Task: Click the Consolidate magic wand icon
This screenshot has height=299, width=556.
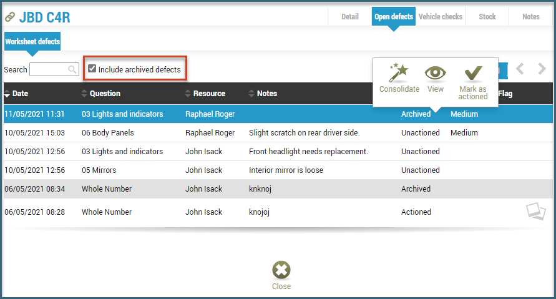Action: (x=399, y=72)
